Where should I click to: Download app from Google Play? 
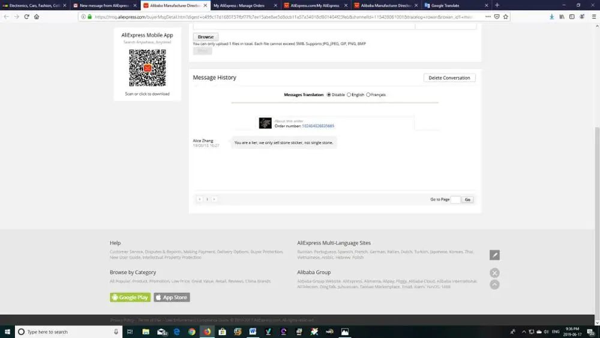(130, 297)
